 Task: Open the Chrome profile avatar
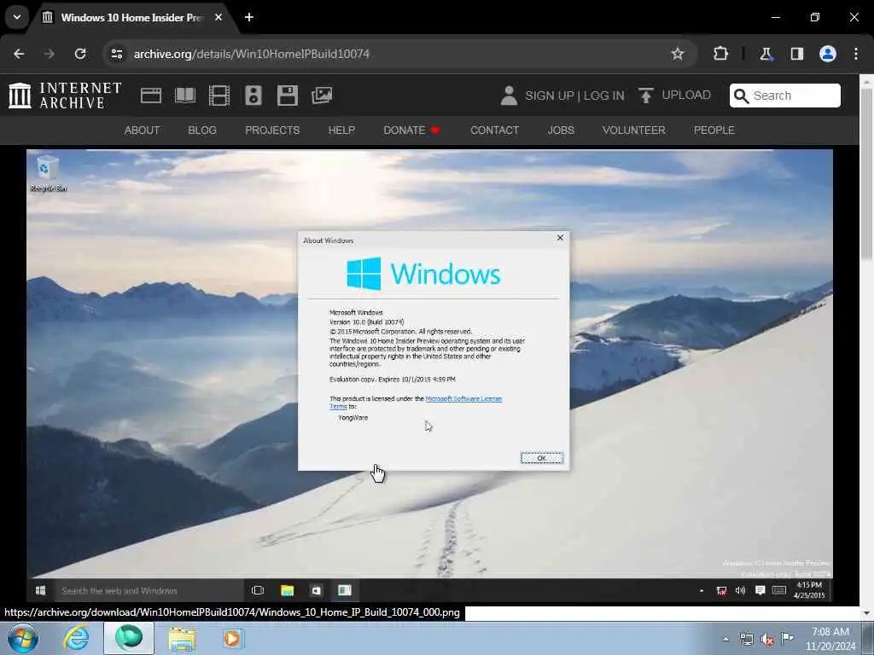tap(828, 54)
